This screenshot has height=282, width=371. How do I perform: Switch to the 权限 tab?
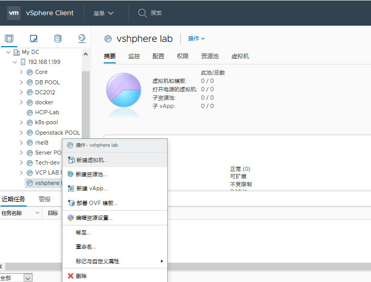[x=183, y=56]
